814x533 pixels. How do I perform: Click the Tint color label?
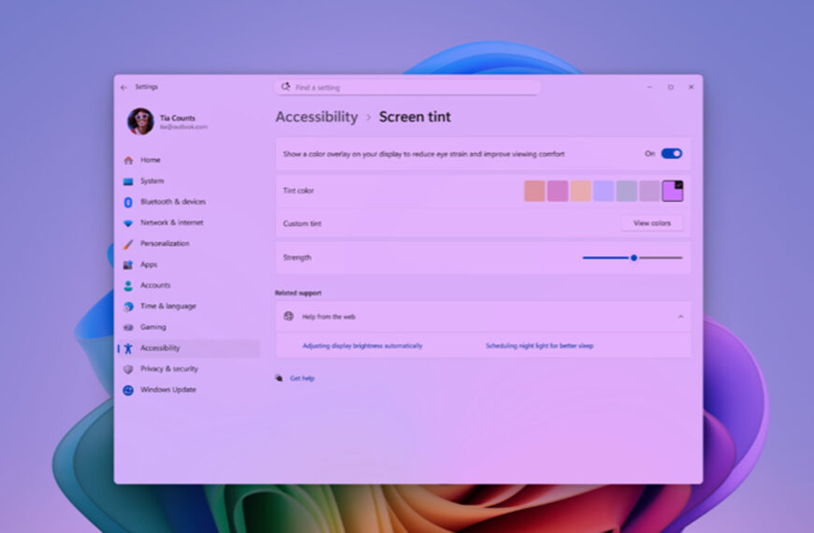tap(298, 191)
